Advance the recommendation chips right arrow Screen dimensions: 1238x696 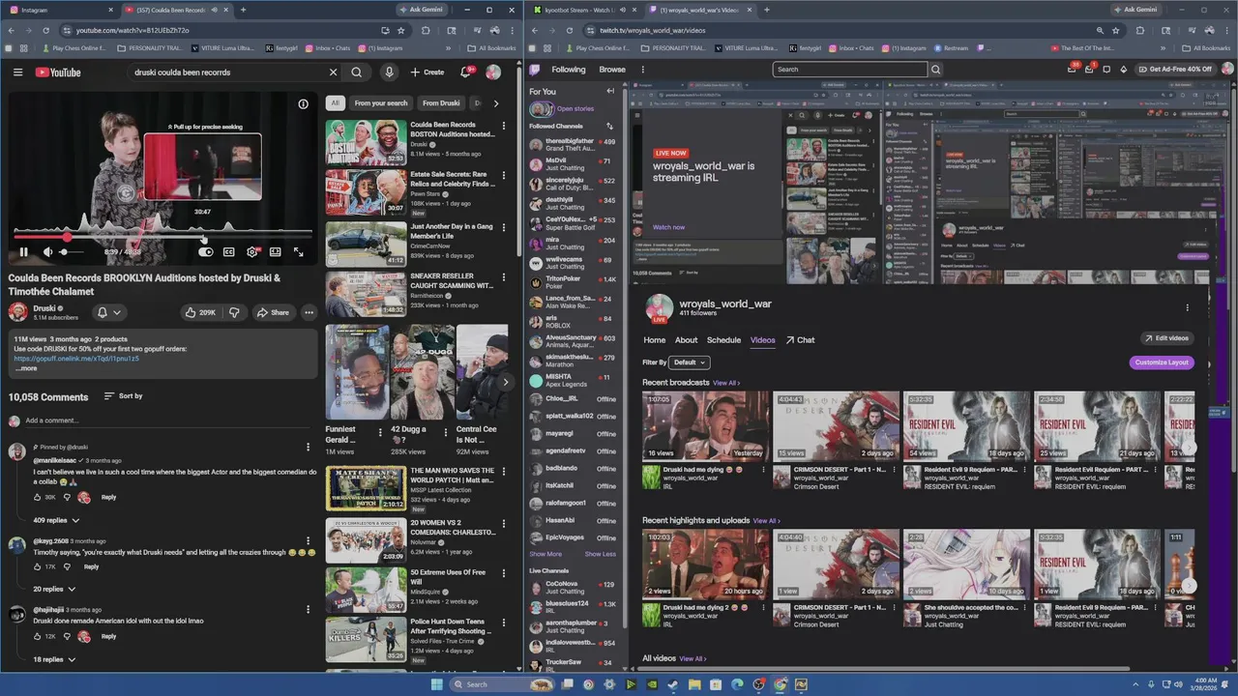click(x=496, y=103)
